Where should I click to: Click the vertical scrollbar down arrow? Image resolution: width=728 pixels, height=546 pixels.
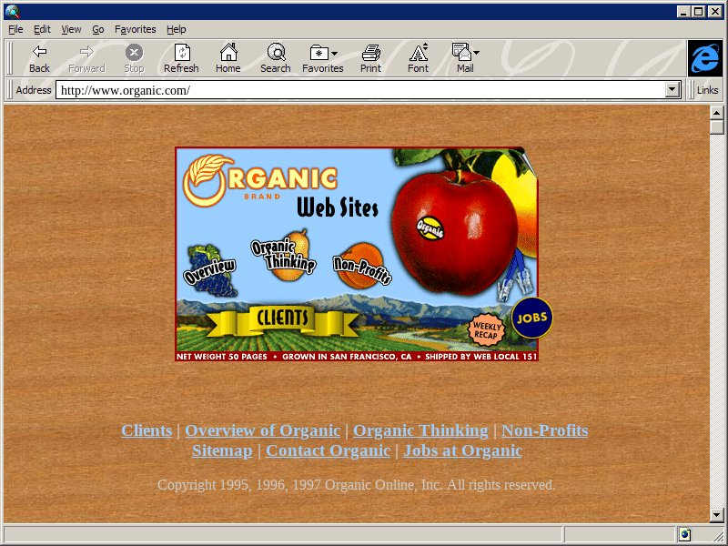(x=717, y=515)
